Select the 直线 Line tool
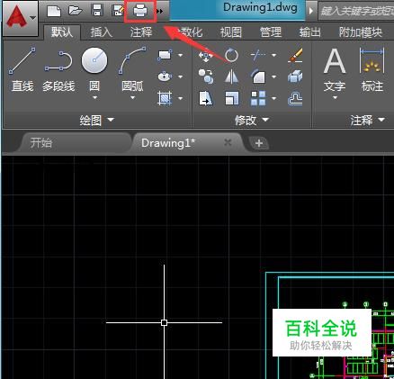The image size is (394, 379). (22, 69)
